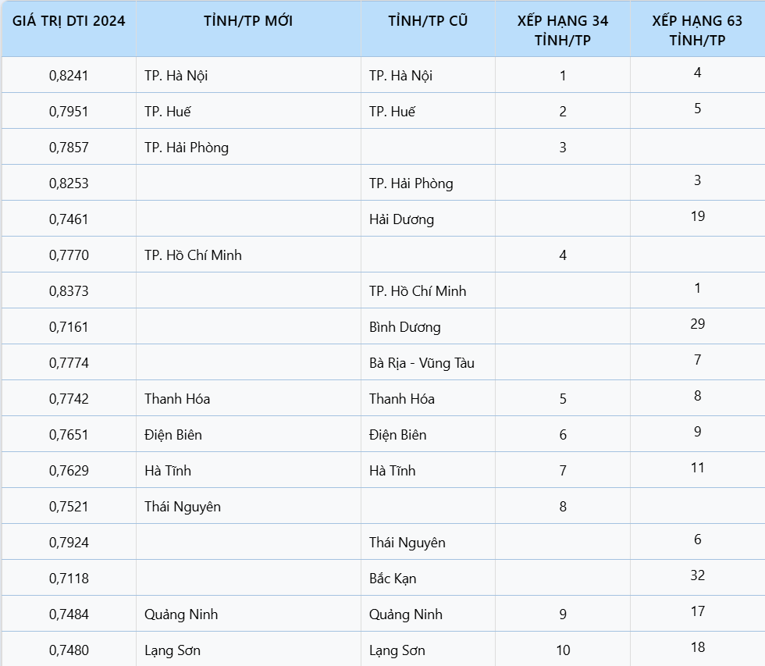Select 'Quảng Ninh' in the old province column
Viewport: 765px width, 666px height.
[406, 614]
